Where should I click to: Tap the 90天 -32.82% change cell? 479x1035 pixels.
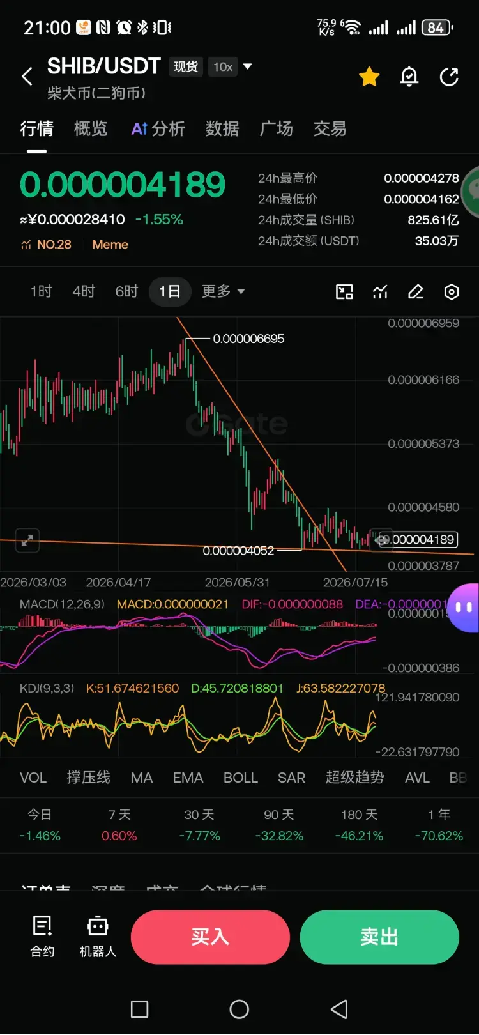(279, 825)
